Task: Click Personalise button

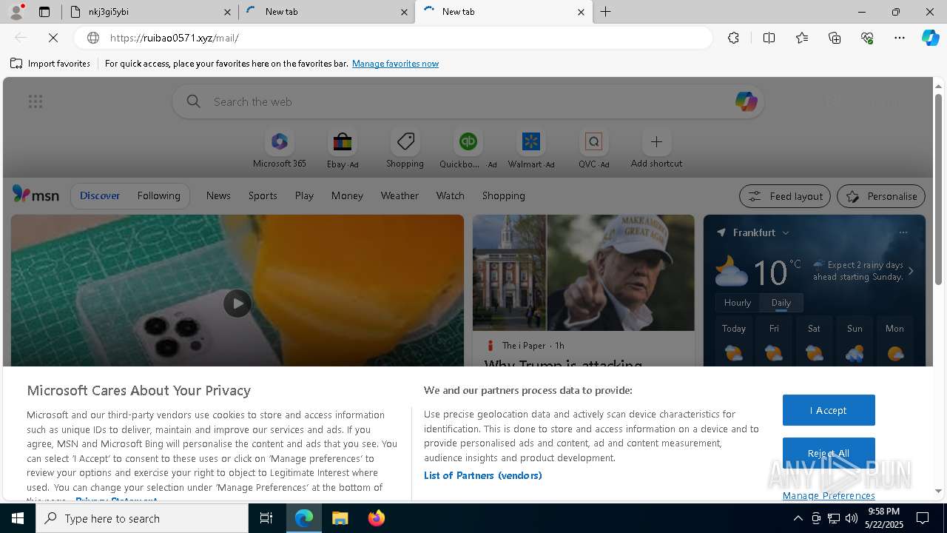Action: (881, 196)
